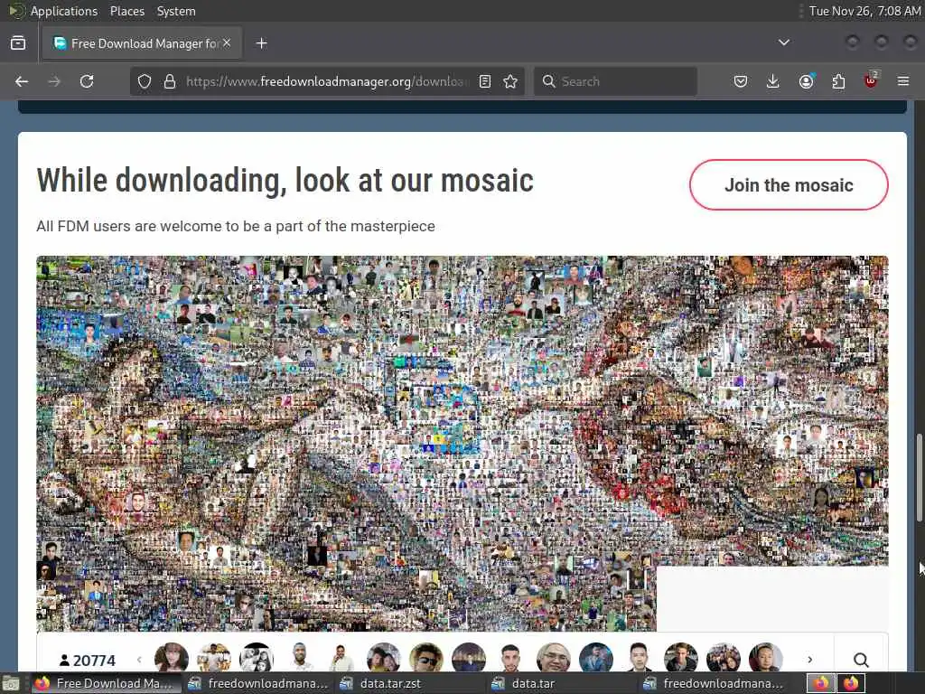Viewport: 925px width, 694px height.
Task: Select the Free Download Manager browser tab
Action: coord(142,43)
